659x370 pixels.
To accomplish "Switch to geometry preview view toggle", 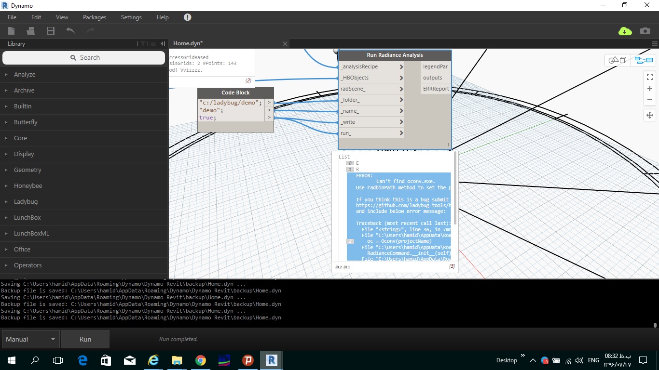I will coord(616,60).
